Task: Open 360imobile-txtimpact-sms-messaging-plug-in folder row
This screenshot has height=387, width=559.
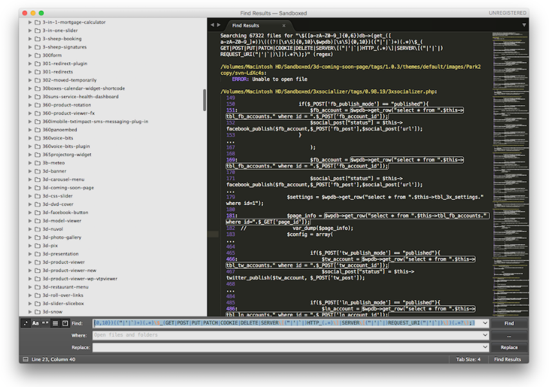Action: pos(112,121)
